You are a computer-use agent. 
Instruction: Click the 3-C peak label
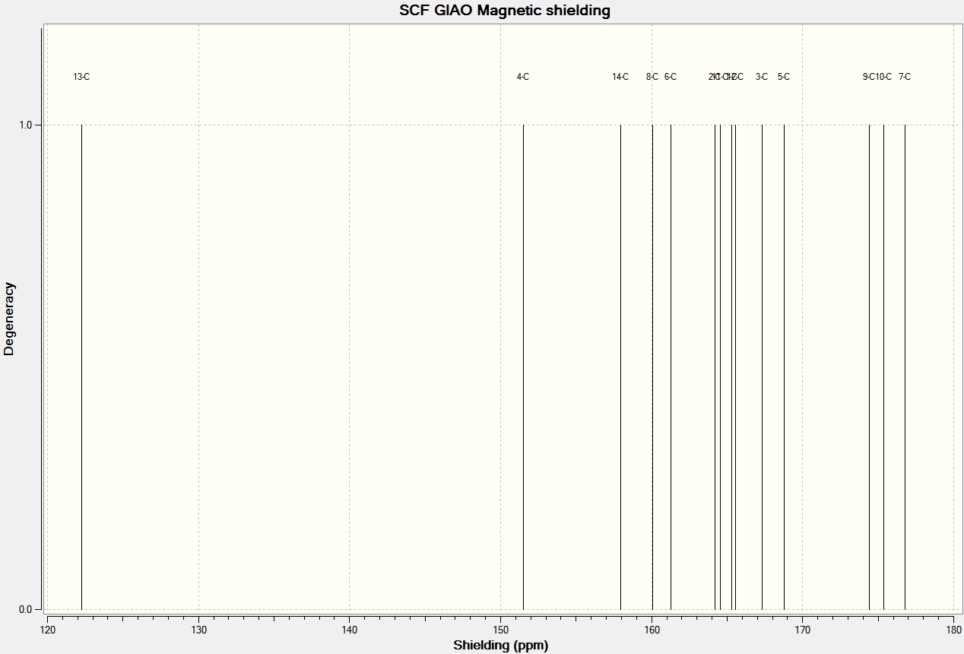762,77
